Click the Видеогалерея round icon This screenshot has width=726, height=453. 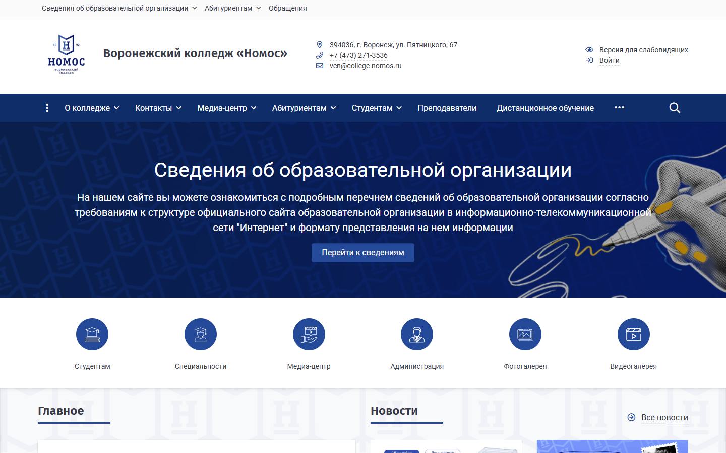(x=634, y=334)
